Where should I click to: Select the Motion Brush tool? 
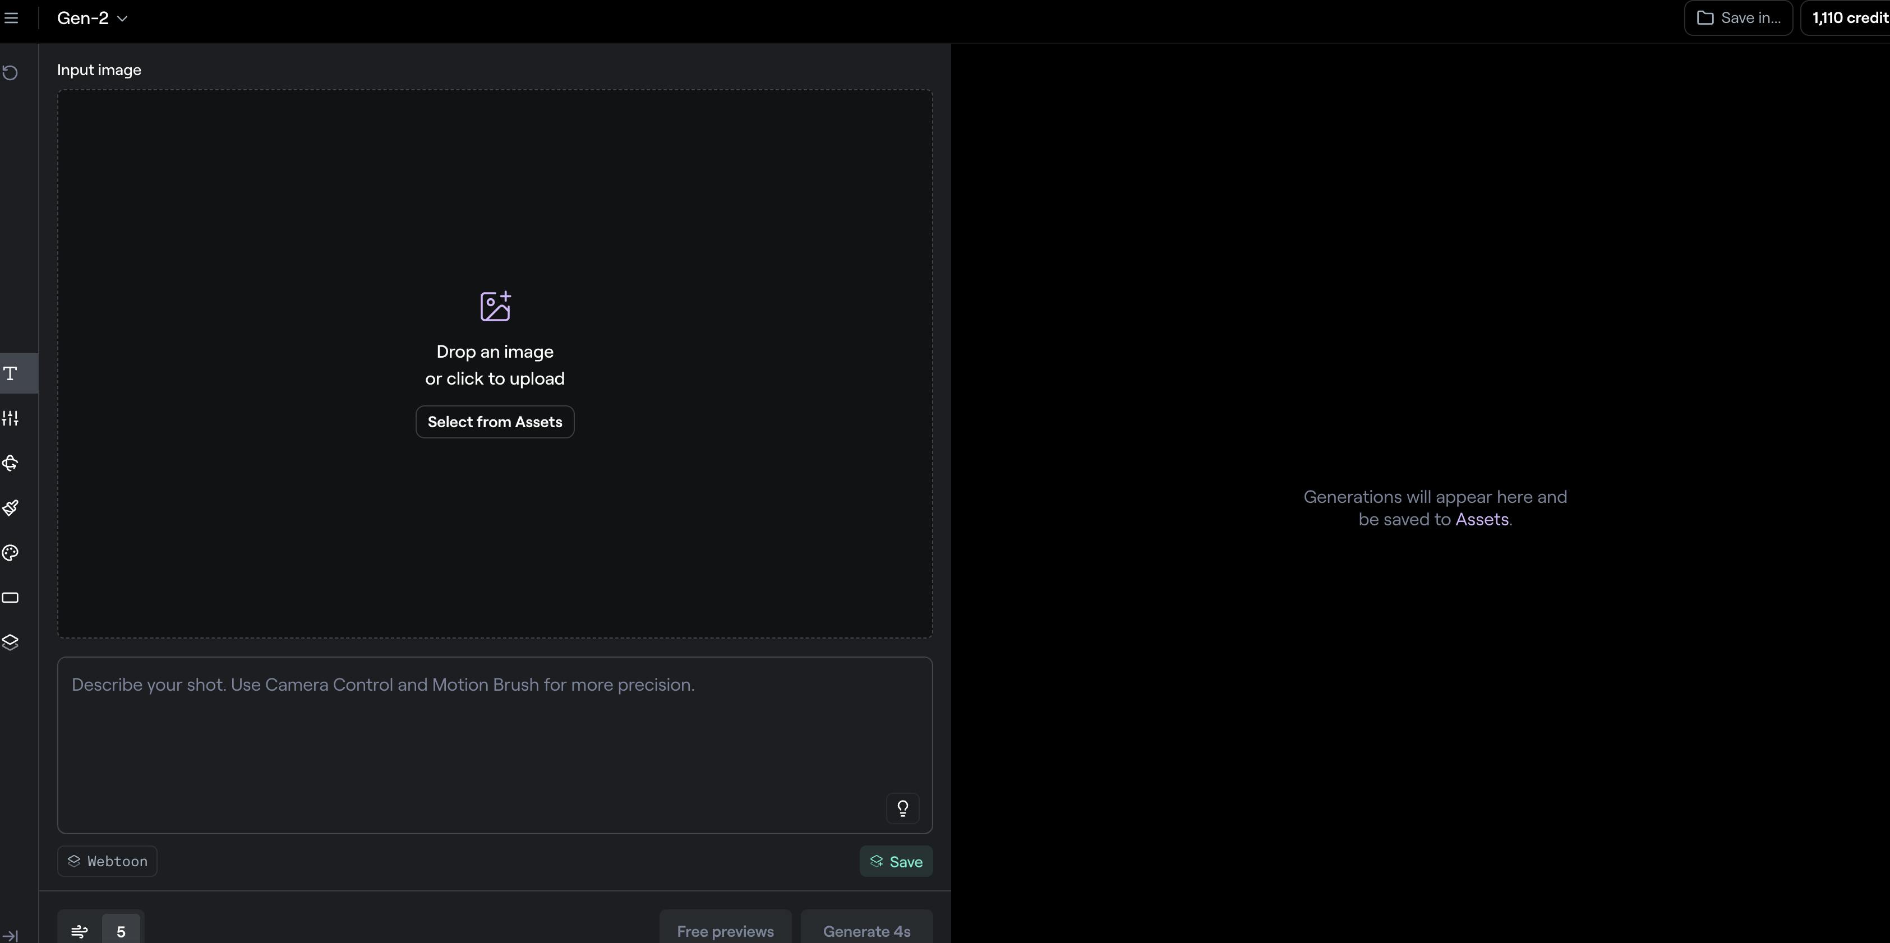pyautogui.click(x=10, y=508)
